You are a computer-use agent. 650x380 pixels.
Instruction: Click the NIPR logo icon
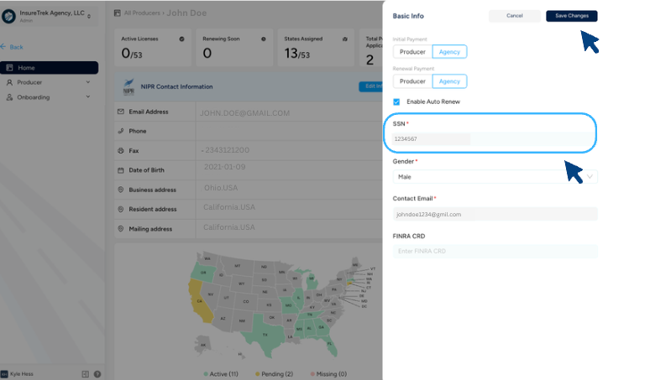[x=128, y=86]
